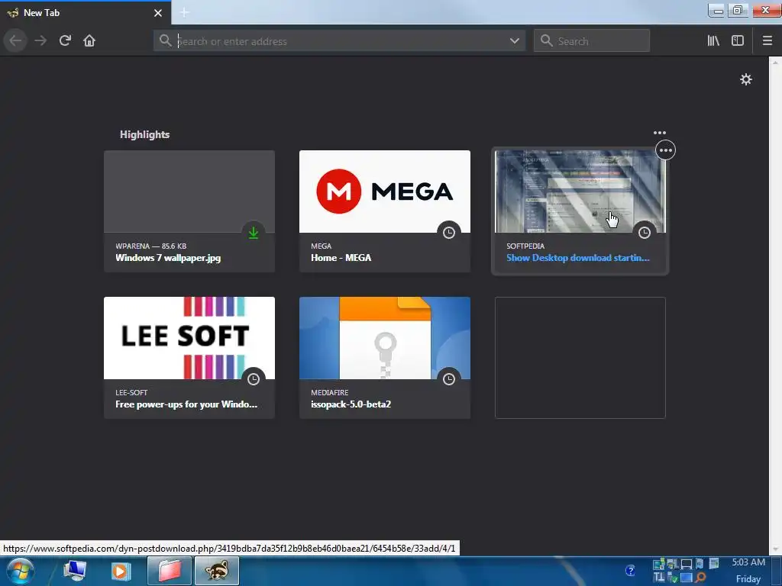782x586 pixels.
Task: Click the WPARENA — 85.6 KB label
Action: pyautogui.click(x=151, y=246)
